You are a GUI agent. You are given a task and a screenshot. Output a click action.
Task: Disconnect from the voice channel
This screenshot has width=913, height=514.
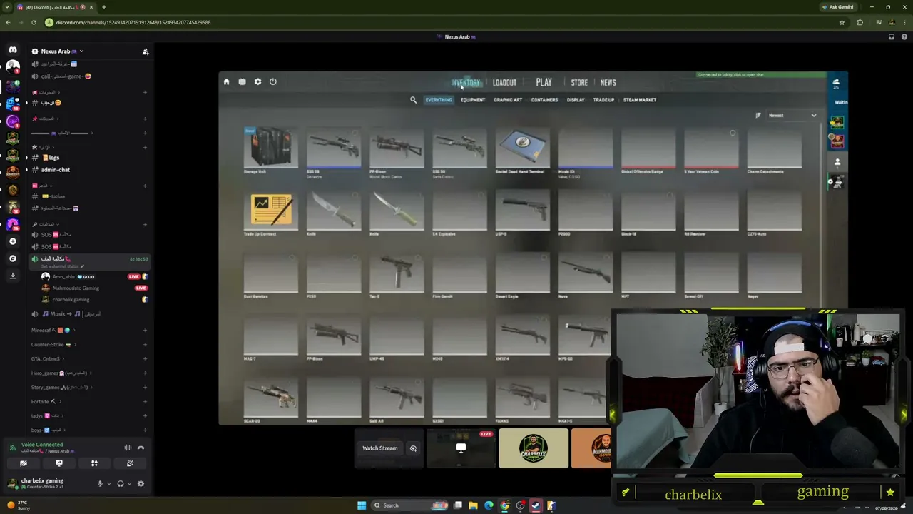pos(141,448)
